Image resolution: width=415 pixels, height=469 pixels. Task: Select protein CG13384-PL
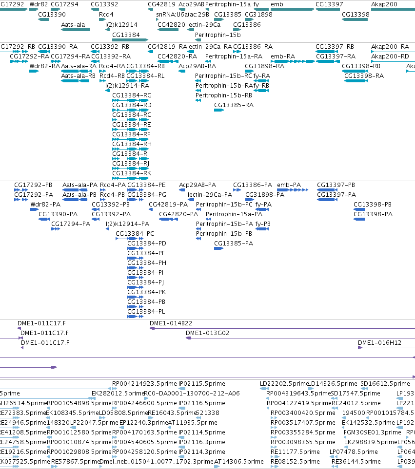coord(146,311)
